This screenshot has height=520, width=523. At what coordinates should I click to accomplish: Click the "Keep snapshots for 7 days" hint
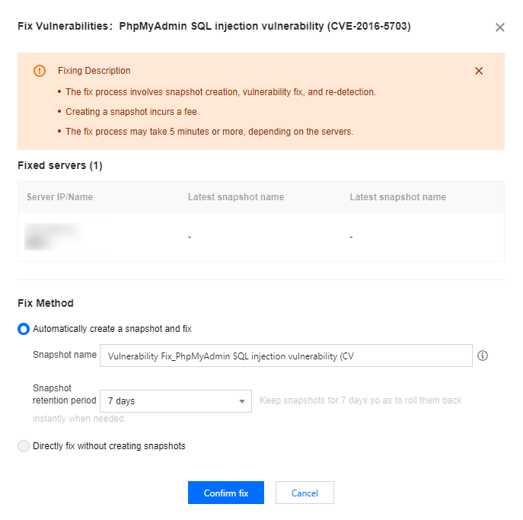point(361,400)
